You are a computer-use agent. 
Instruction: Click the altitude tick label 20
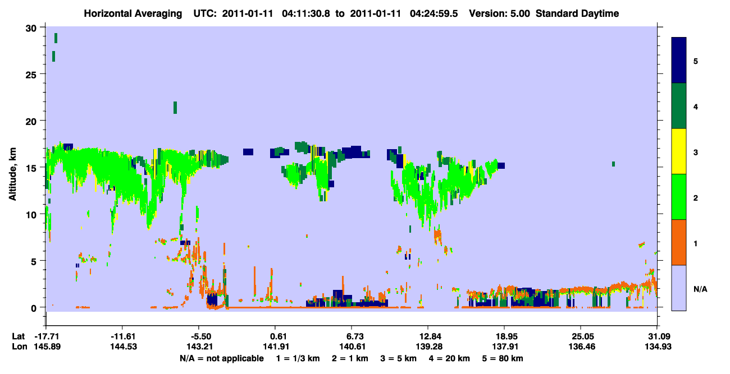click(33, 121)
